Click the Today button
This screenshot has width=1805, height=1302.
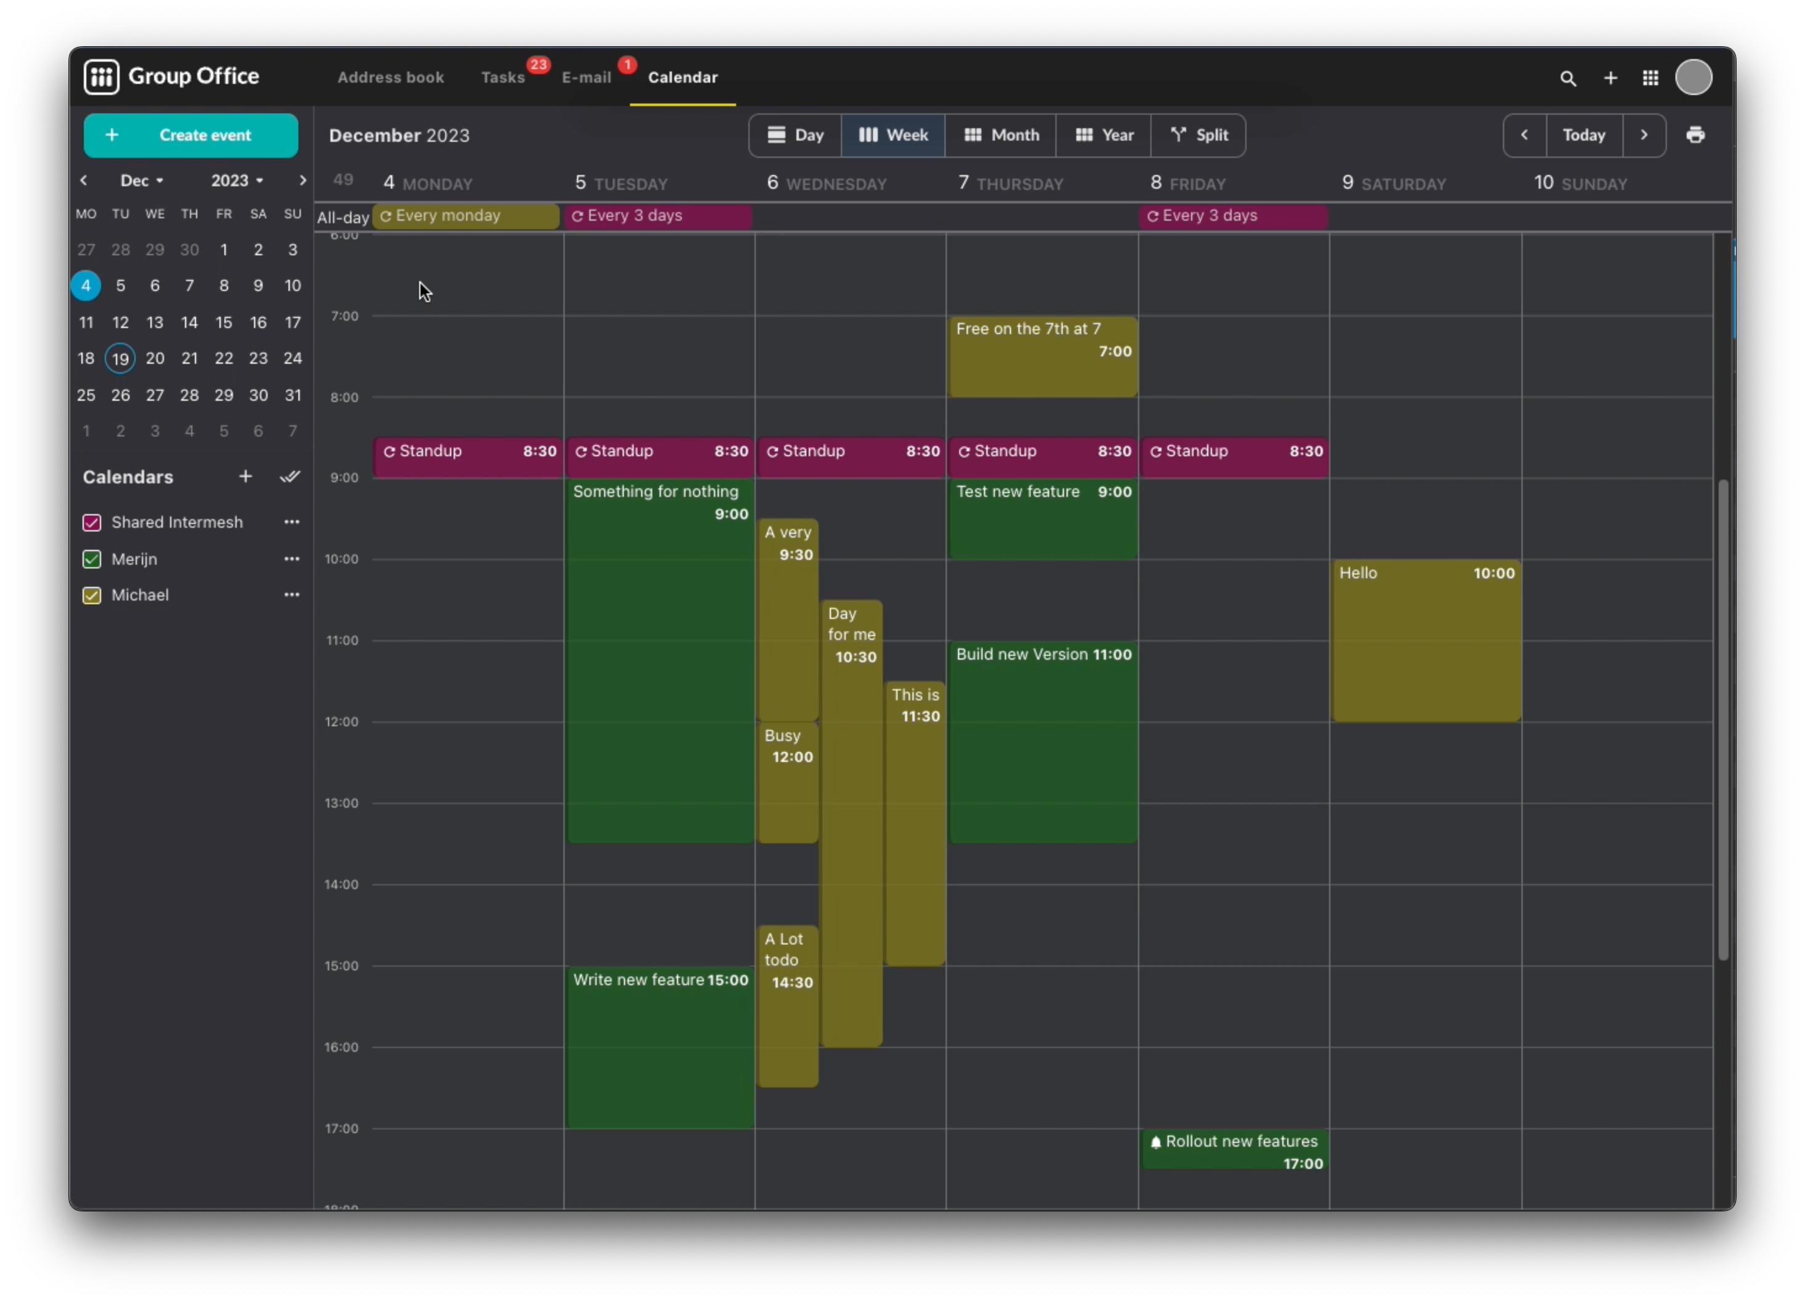pyautogui.click(x=1583, y=134)
